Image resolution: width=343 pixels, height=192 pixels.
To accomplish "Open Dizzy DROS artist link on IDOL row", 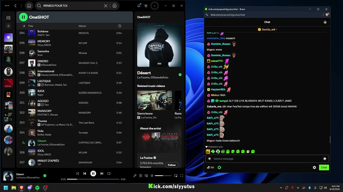I will click(44, 155).
